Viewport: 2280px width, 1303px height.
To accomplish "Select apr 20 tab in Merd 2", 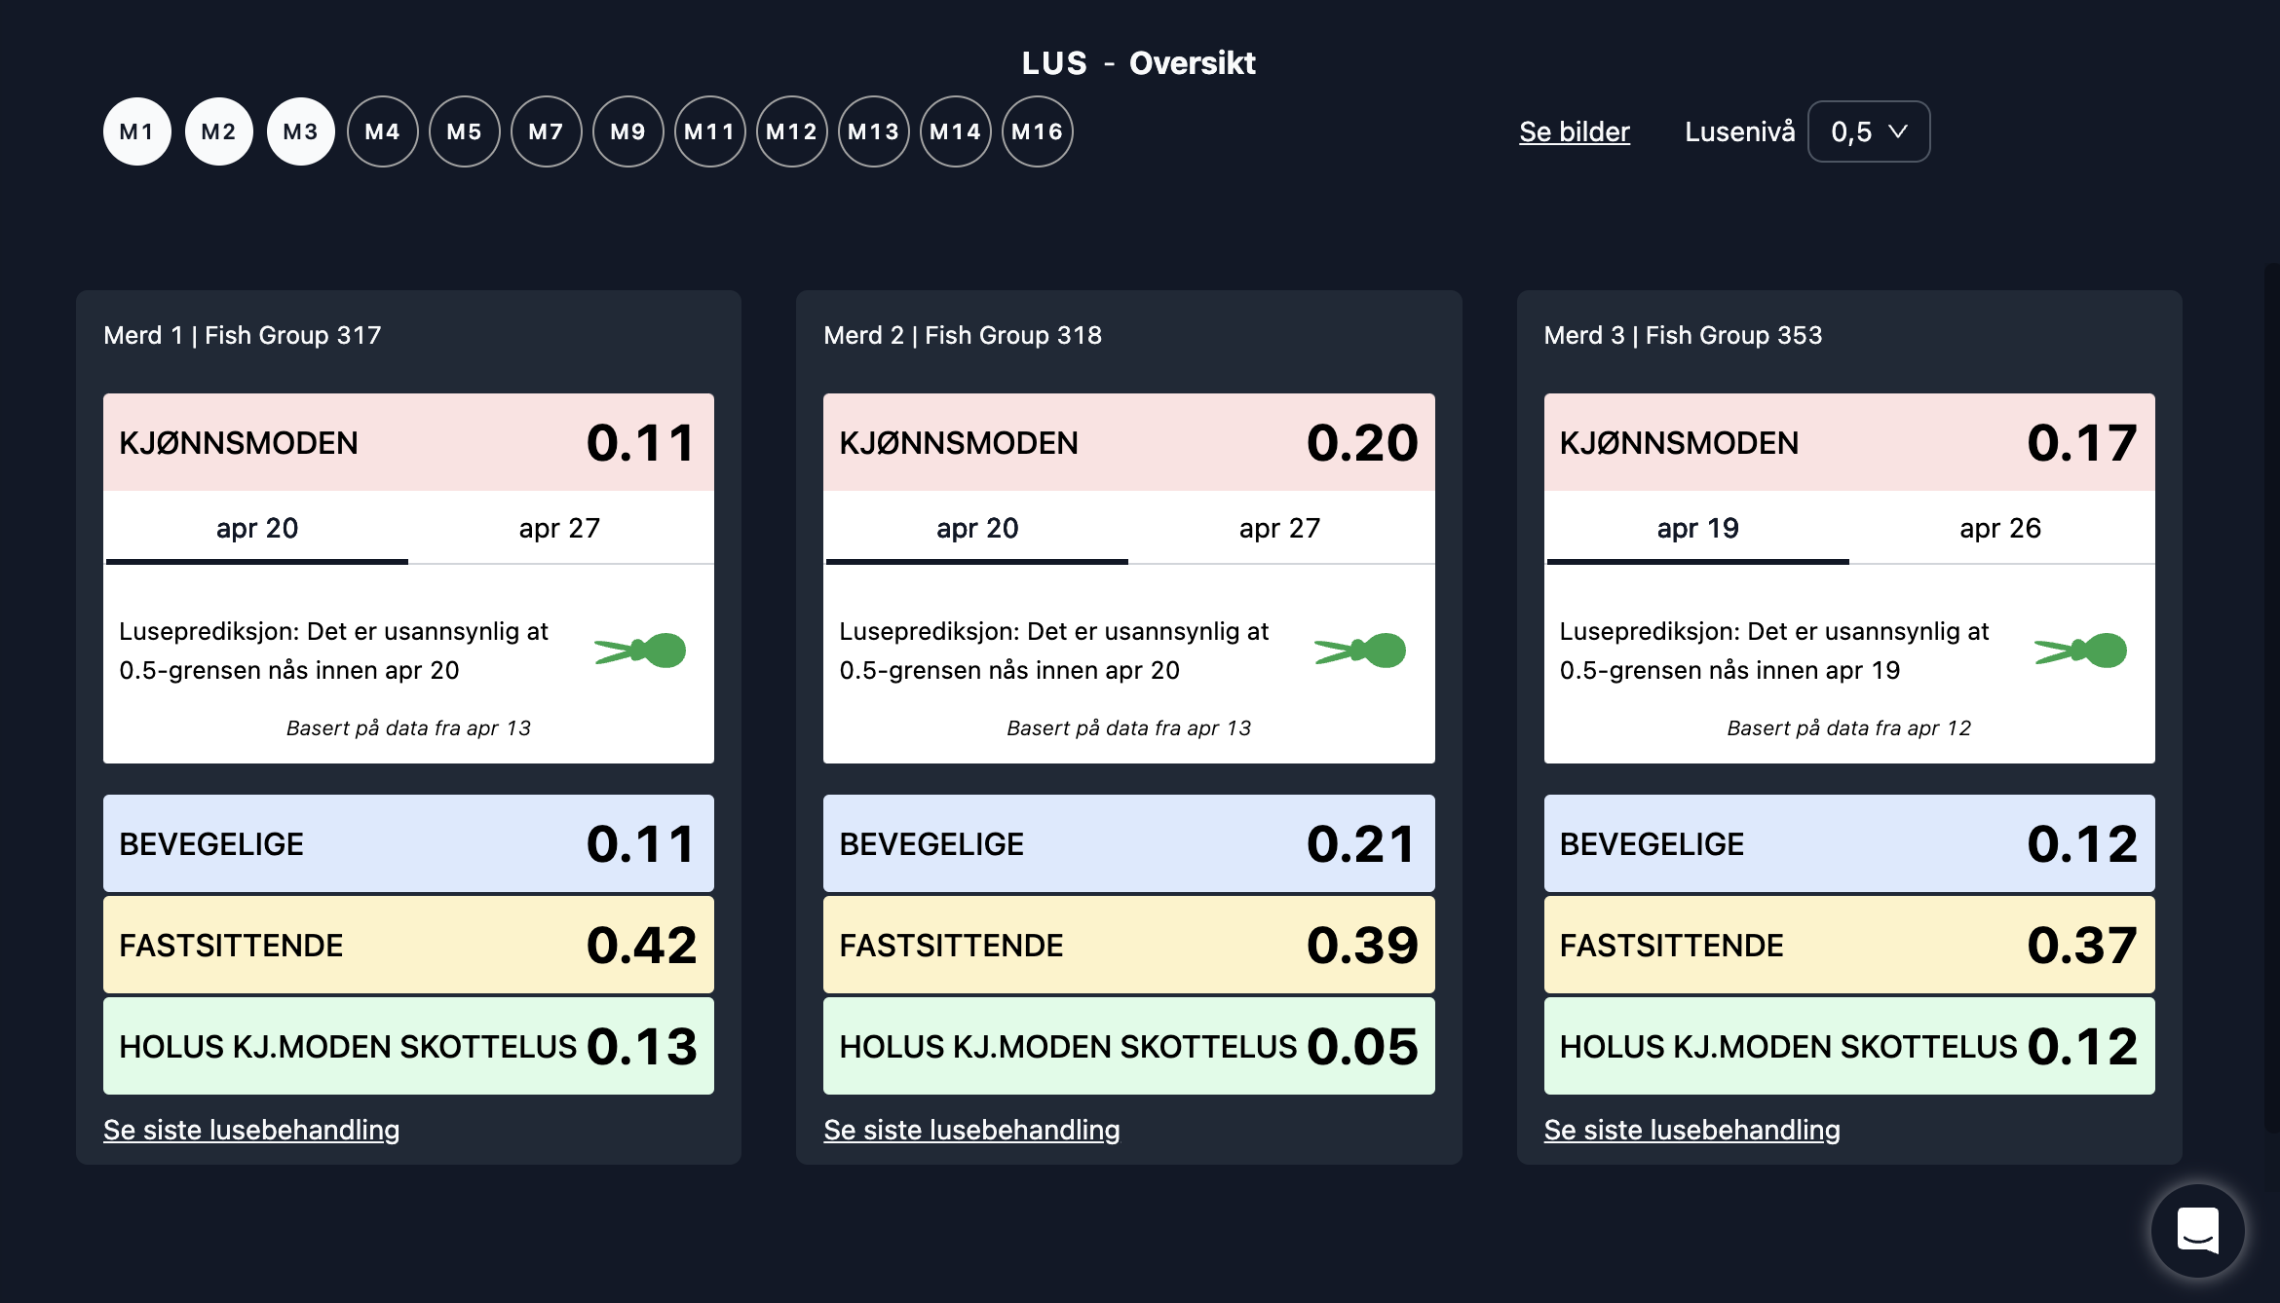I will tap(976, 529).
